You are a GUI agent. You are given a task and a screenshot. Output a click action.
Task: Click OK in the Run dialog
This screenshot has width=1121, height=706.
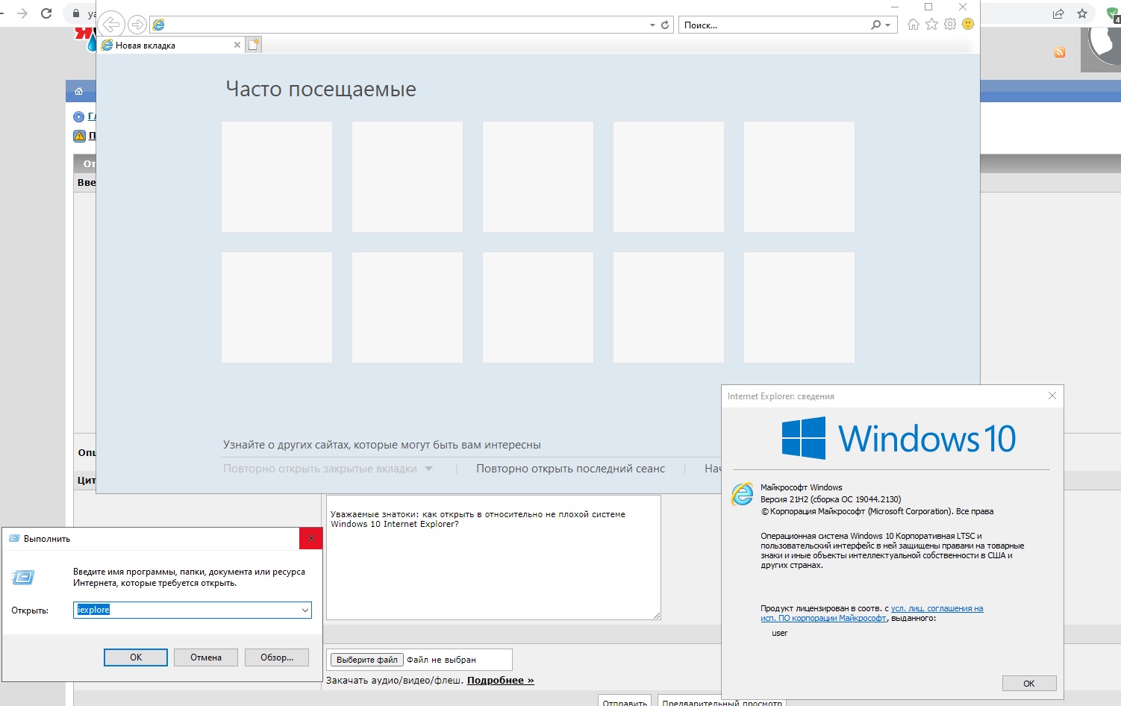pyautogui.click(x=136, y=657)
